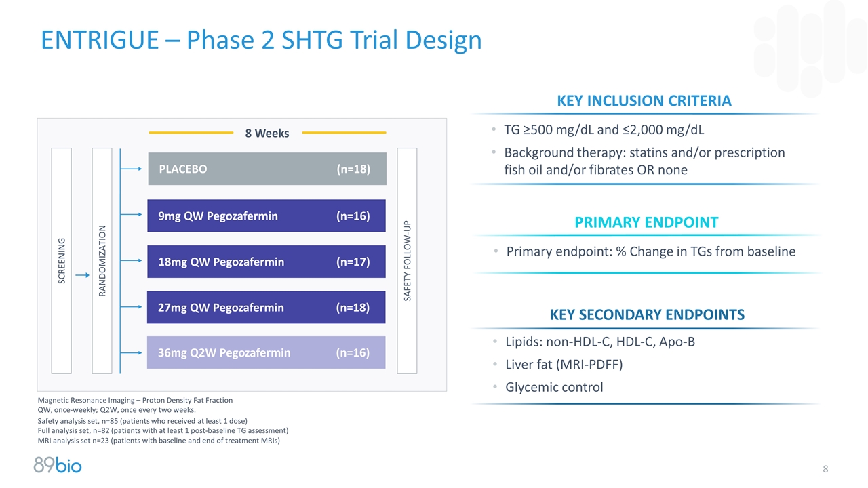Viewport: 868px width, 488px height.
Task: Click the Lipids: non-HDL-C, HDL-C, Apo-B bullet
Action: tap(600, 342)
